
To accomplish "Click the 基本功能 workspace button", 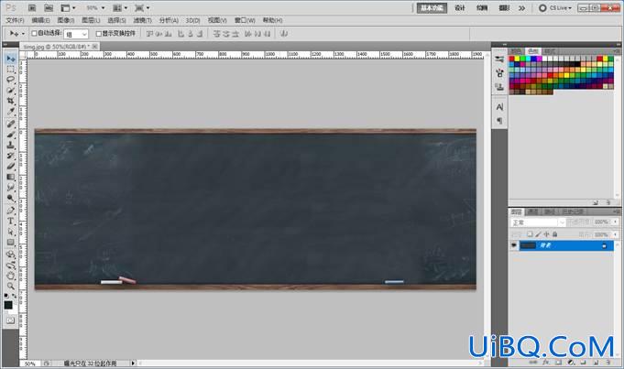I will [x=432, y=8].
